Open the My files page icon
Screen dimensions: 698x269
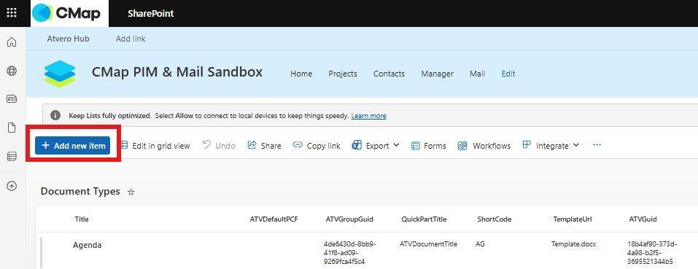tap(12, 128)
